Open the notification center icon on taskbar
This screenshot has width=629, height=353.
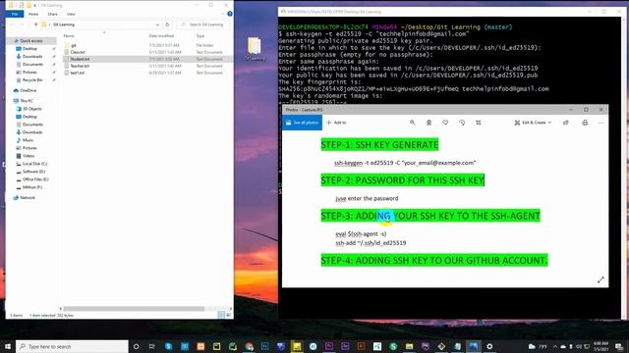[619, 346]
